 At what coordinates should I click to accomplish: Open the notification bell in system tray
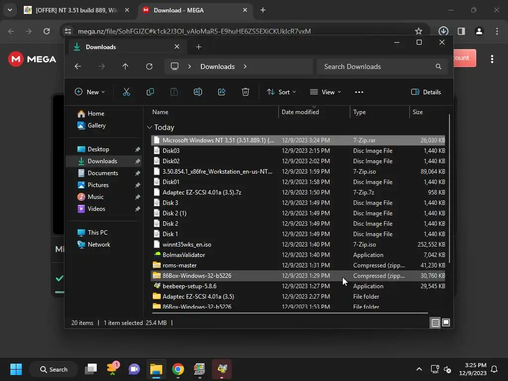click(x=495, y=369)
